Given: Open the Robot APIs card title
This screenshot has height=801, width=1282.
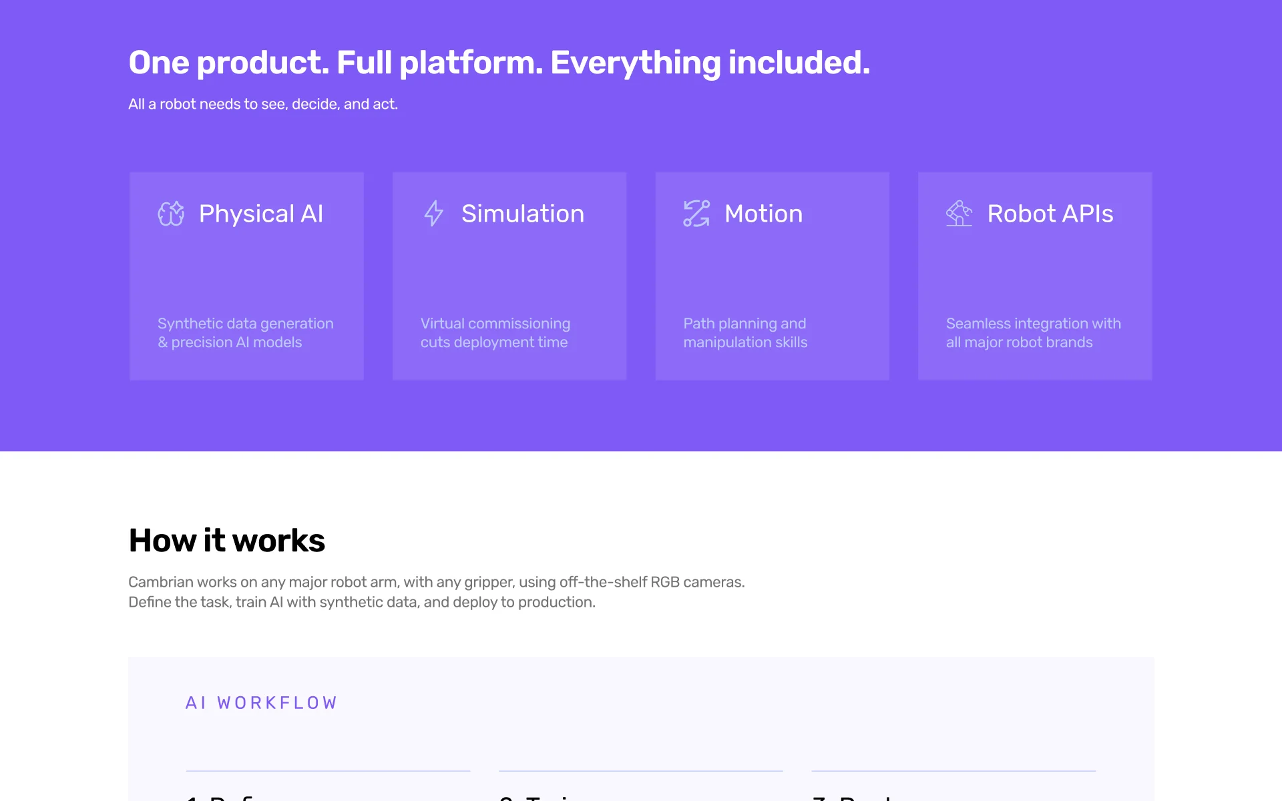Looking at the screenshot, I should tap(1050, 214).
